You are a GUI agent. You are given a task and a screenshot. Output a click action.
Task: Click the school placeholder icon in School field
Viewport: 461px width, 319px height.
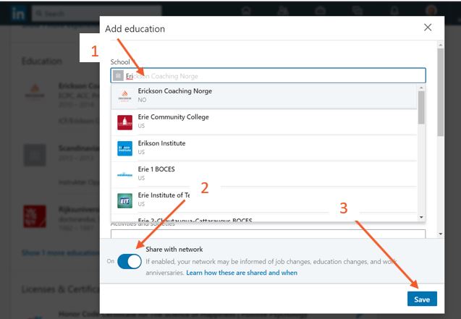coord(118,76)
